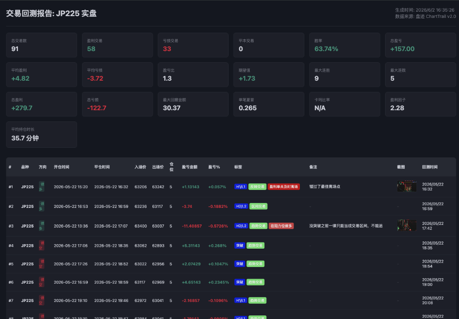Viewport: 459px width, 319px height.
Task: Select the 区间交易 tag in trade #2
Action: (x=258, y=207)
